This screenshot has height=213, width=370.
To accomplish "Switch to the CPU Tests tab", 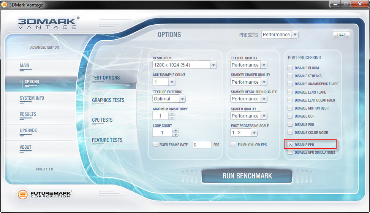I will tap(102, 120).
